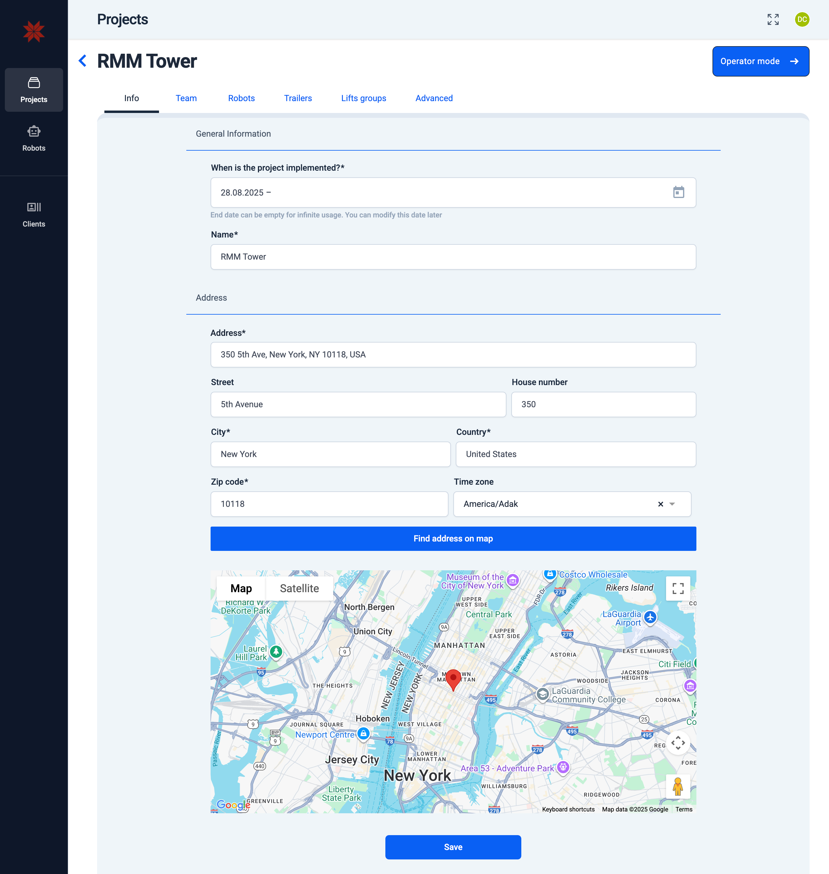Open the DC user avatar menu
The image size is (829, 874).
[x=802, y=19]
